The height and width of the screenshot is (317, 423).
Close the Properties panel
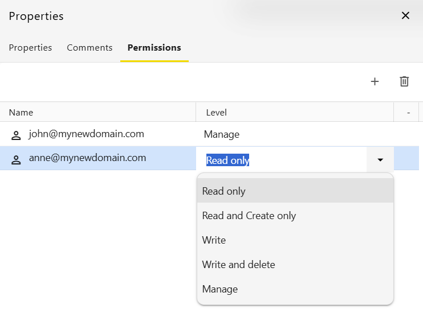point(405,15)
